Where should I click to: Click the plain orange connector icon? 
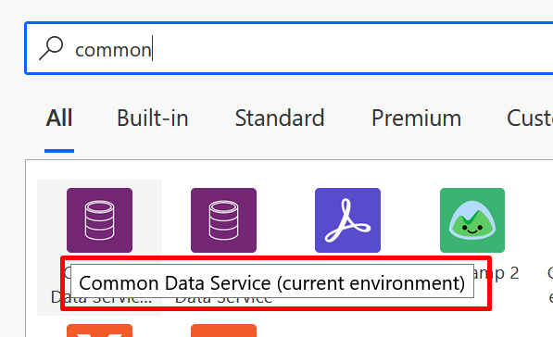click(x=223, y=331)
